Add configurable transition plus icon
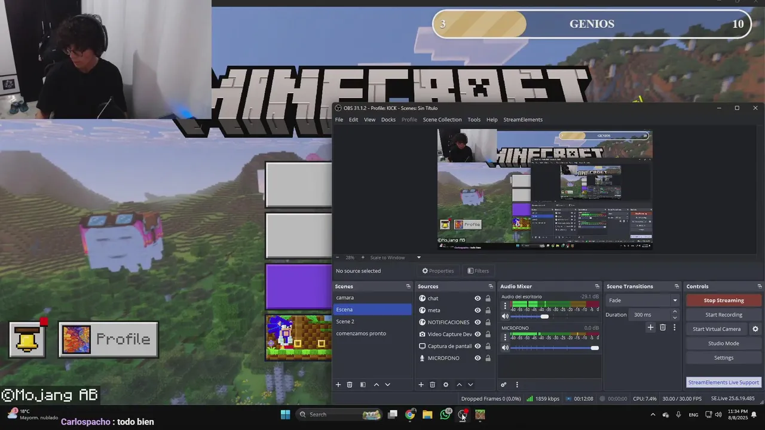Image resolution: width=765 pixels, height=430 pixels. point(651,327)
